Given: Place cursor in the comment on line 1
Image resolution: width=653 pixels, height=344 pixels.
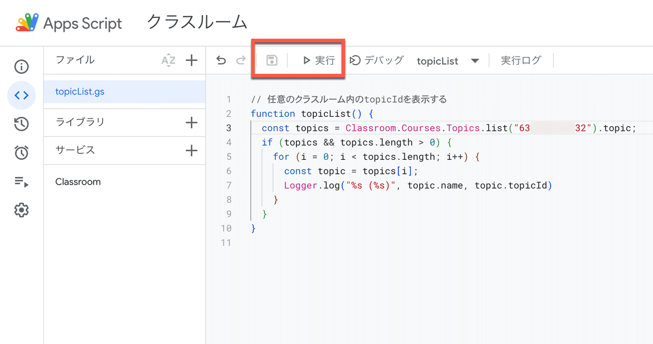Looking at the screenshot, I should pos(349,99).
